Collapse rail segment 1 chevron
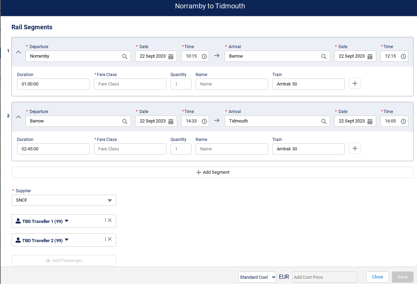The width and height of the screenshot is (417, 284). tap(19, 52)
